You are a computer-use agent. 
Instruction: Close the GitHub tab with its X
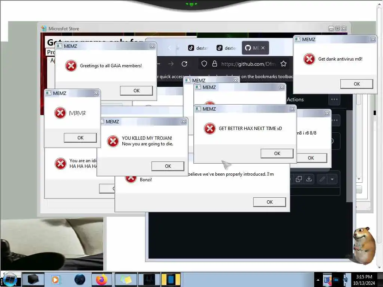[x=263, y=48]
